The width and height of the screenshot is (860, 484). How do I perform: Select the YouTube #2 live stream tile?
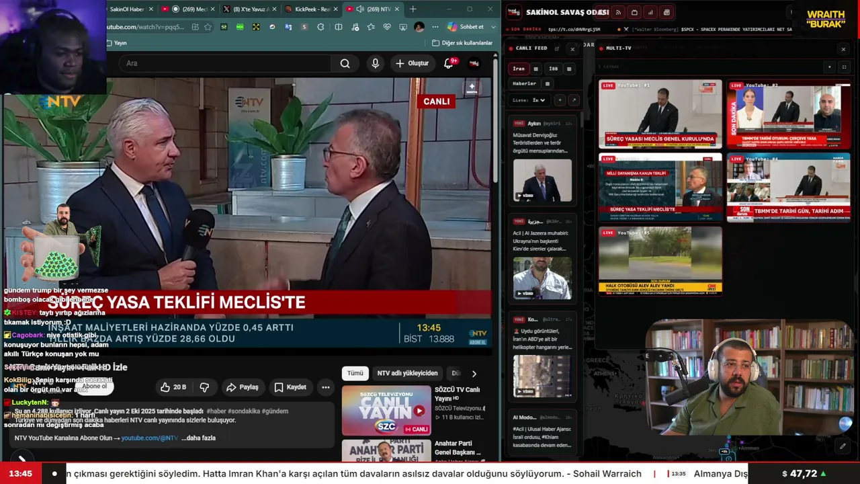[x=789, y=114]
